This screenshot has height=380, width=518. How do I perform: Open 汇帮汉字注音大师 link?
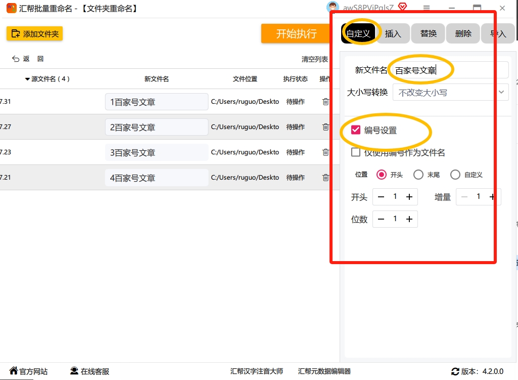257,371
